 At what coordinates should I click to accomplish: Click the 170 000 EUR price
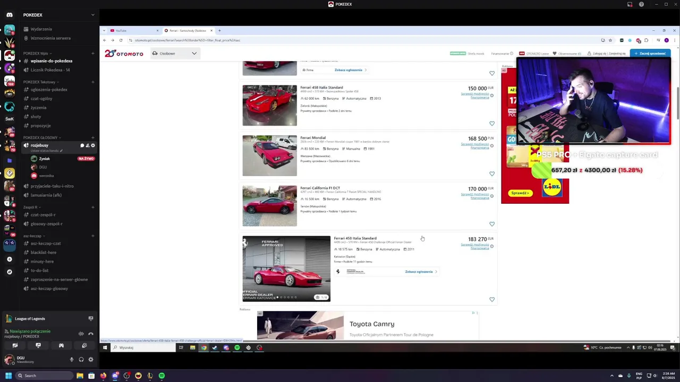[x=480, y=189]
